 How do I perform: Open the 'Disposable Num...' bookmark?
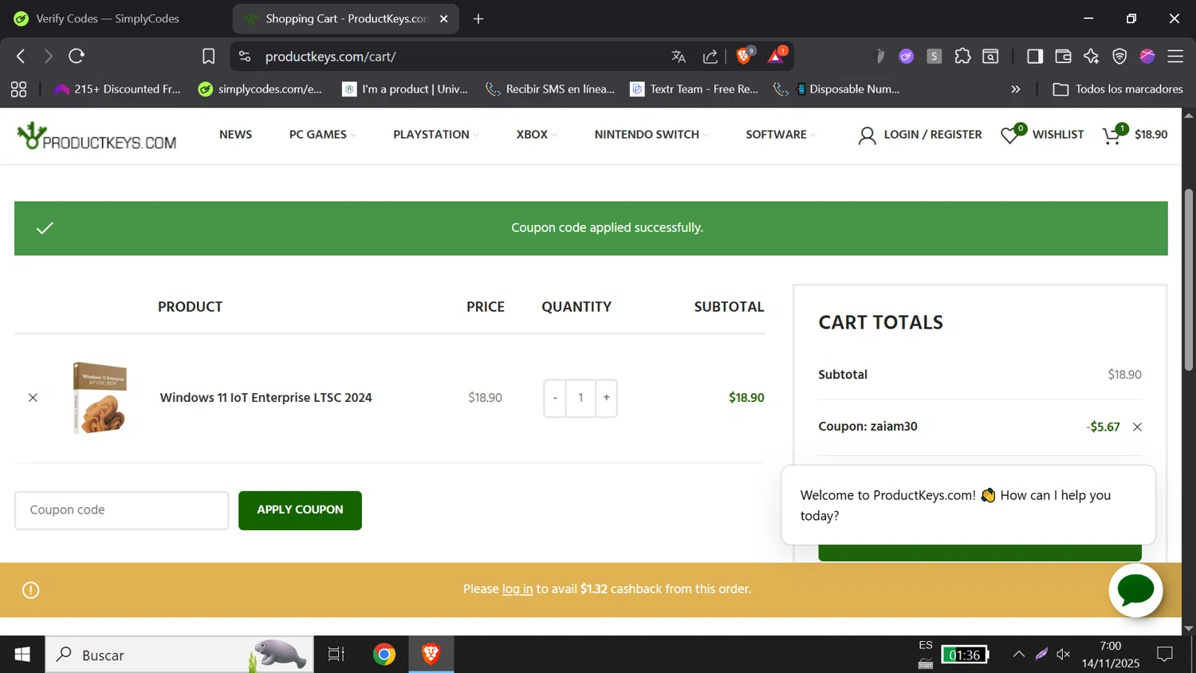coord(837,89)
